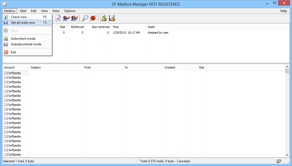292x166 pixels.
Task: Maximize the EF Mailbox Manager window
Action: [x=275, y=3]
